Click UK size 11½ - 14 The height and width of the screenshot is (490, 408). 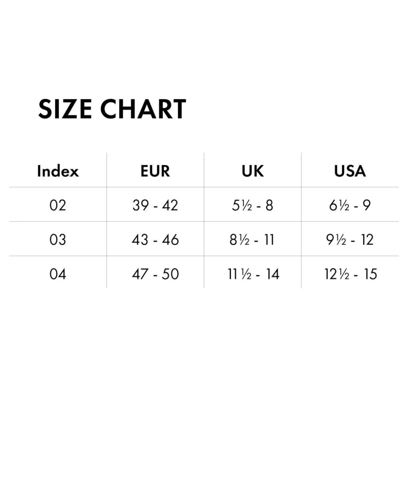pyautogui.click(x=253, y=274)
